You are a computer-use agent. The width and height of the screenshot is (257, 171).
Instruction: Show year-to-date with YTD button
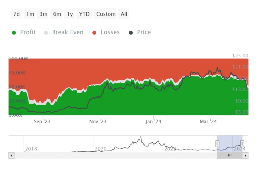click(x=84, y=14)
